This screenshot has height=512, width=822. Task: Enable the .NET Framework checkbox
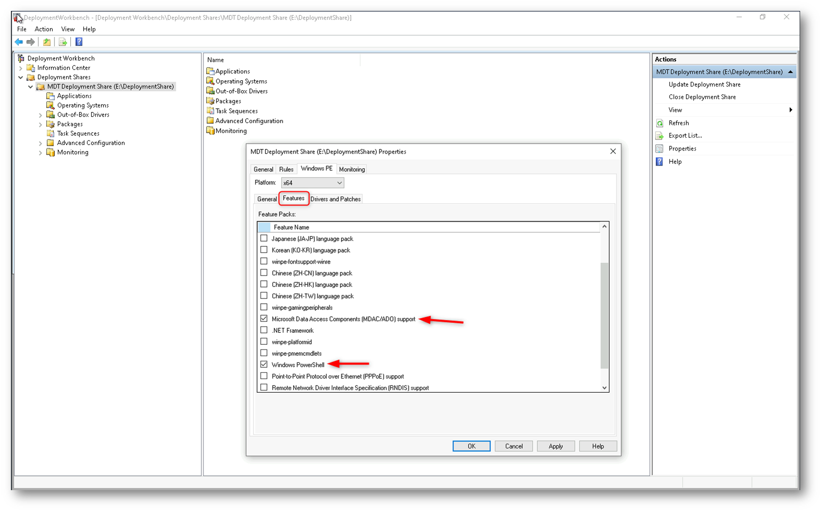coord(264,330)
